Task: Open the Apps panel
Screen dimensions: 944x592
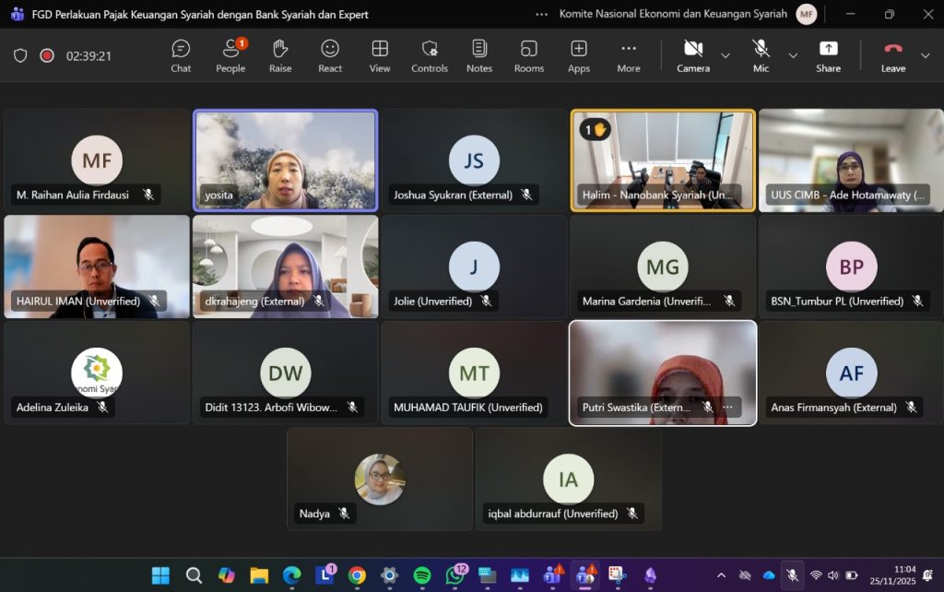Action: coord(579,55)
